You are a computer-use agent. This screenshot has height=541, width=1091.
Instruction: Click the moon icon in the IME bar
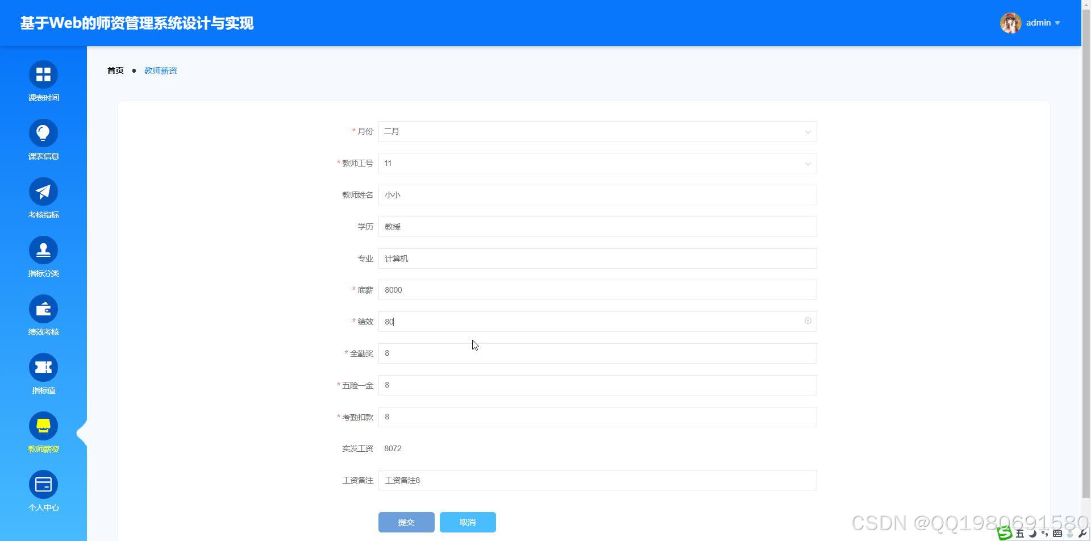1032,534
